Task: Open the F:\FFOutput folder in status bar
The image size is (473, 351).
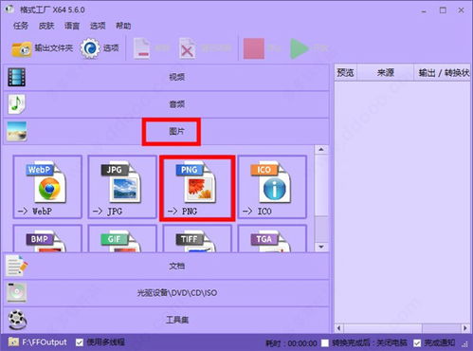Action: tap(38, 342)
